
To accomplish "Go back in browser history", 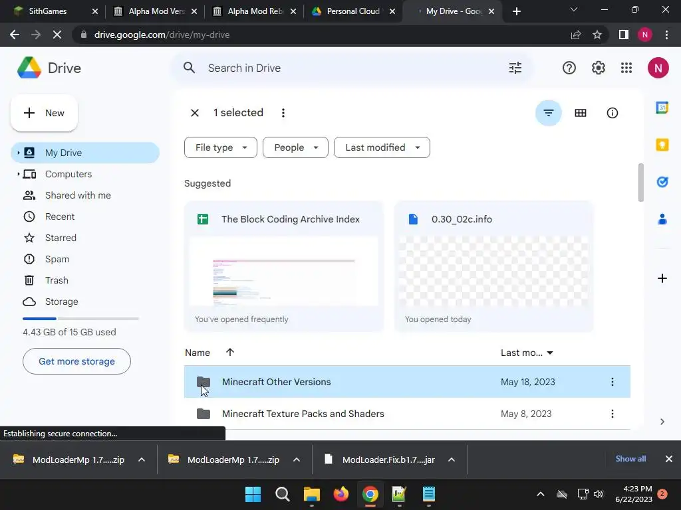I will click(x=15, y=35).
